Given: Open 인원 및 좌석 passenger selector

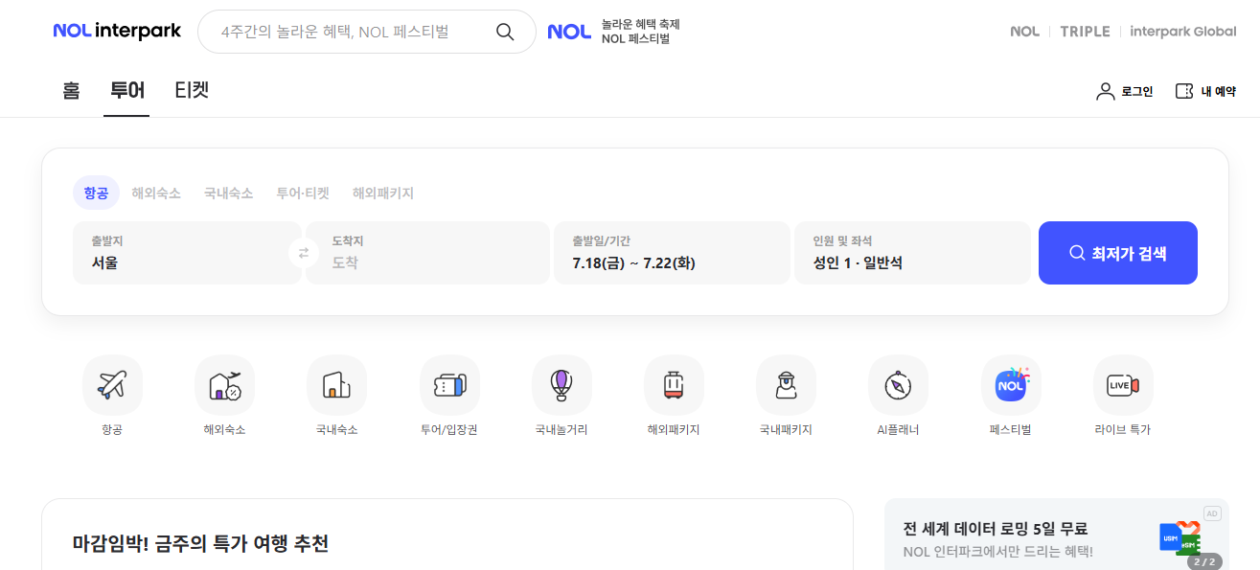Looking at the screenshot, I should (910, 252).
